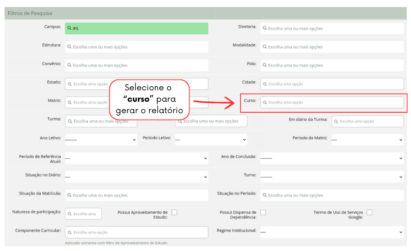
Task: Click the search icon in Polo field
Action: 265,65
